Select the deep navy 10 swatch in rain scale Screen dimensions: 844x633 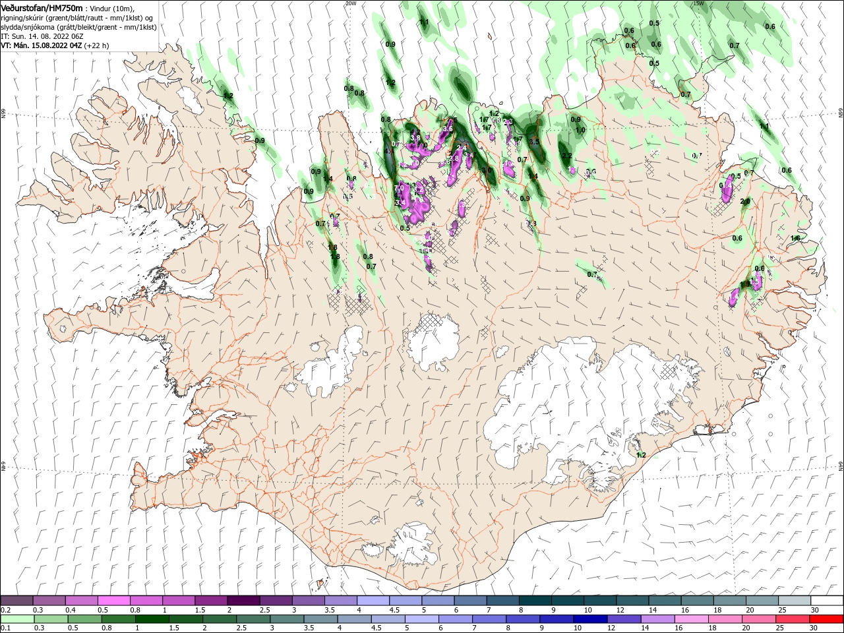pos(591,619)
